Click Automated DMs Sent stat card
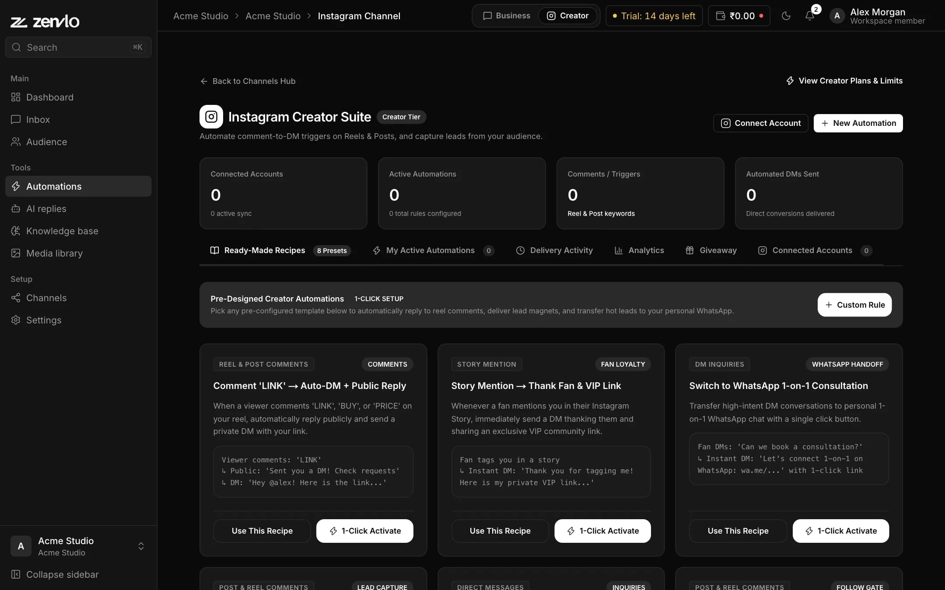Image resolution: width=945 pixels, height=590 pixels. coord(819,193)
